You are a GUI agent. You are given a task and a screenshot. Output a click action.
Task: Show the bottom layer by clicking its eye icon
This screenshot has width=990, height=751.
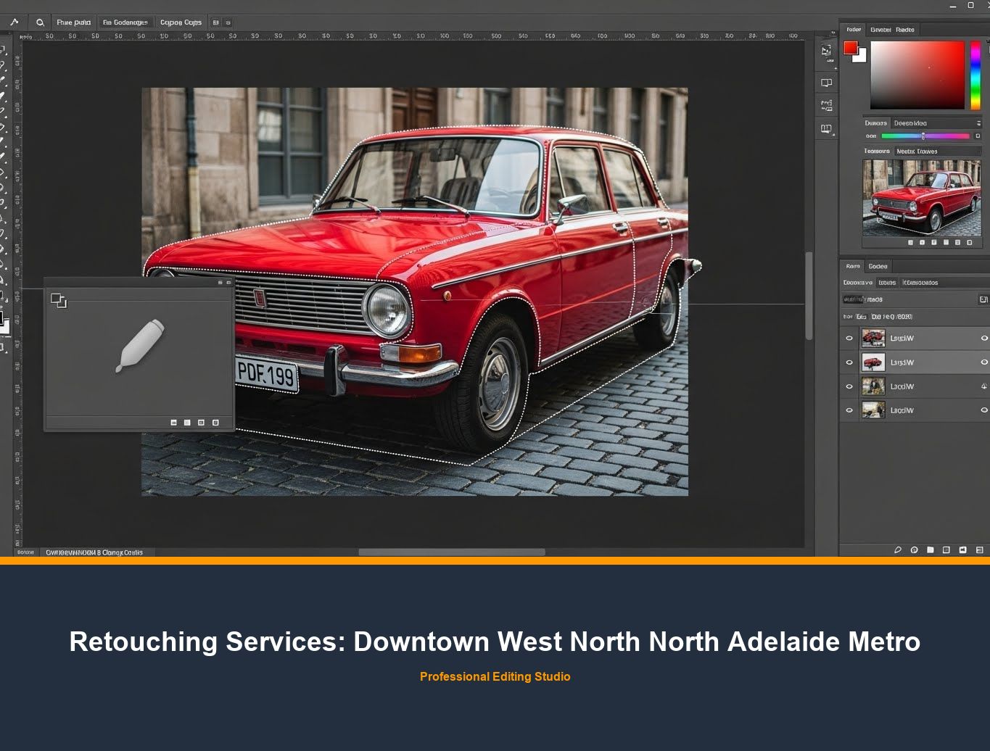849,410
